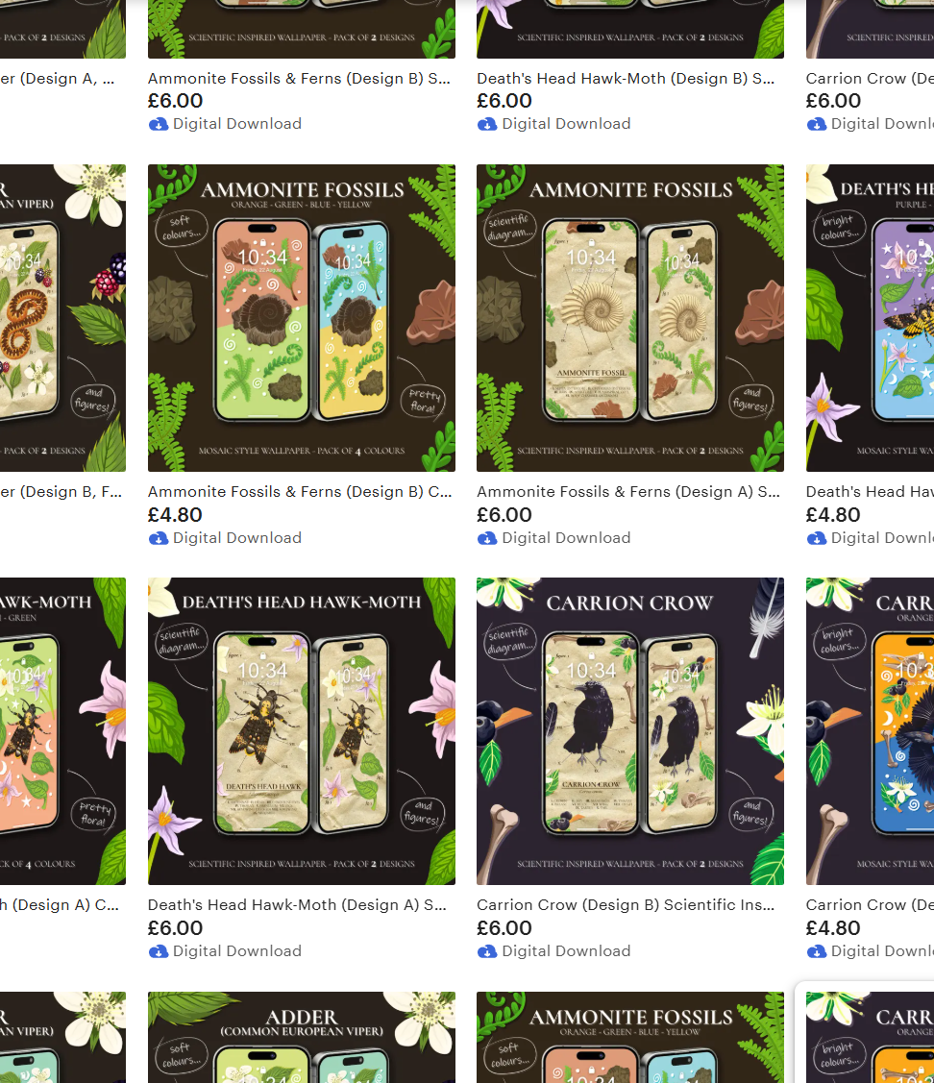Open the Death's Head Hawk-Moth (Design B) S… title
Image resolution: width=934 pixels, height=1083 pixels.
coord(626,79)
